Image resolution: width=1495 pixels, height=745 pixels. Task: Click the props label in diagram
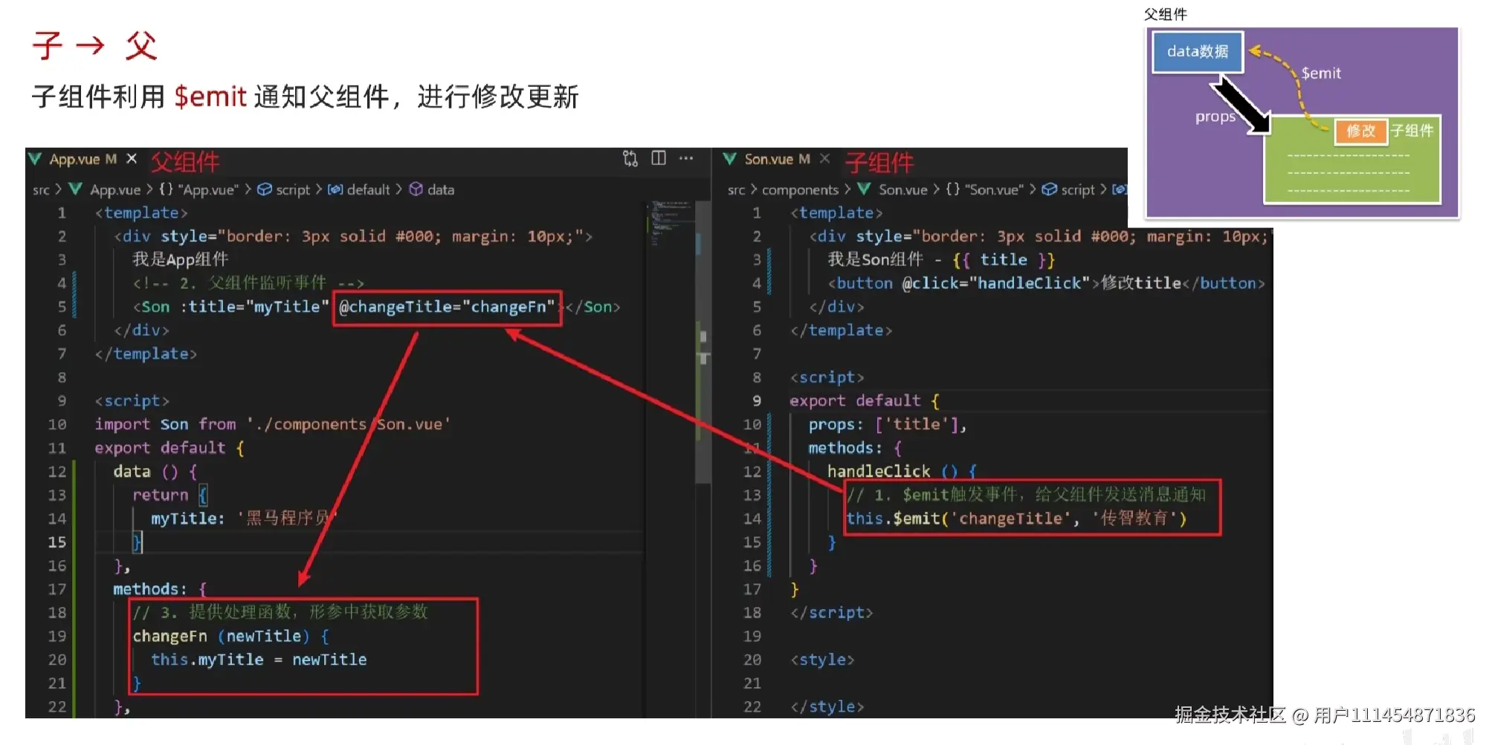[1215, 117]
